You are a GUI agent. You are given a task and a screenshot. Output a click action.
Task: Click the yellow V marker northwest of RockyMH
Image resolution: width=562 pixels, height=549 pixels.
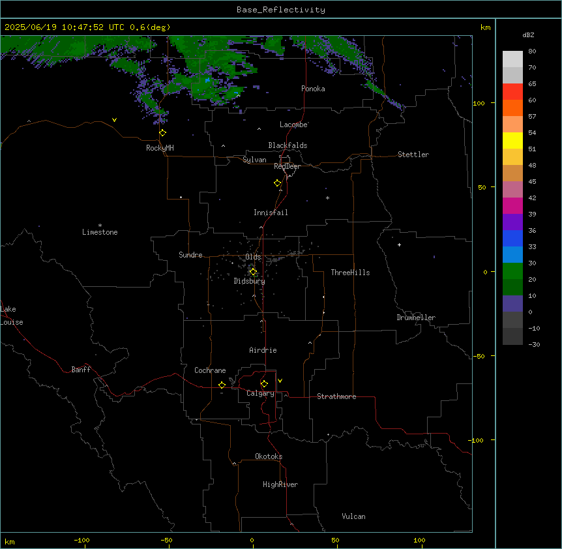[x=114, y=120]
